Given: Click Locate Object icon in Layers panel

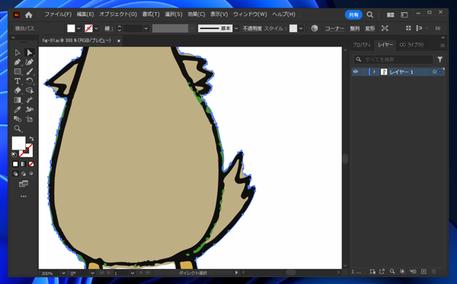Looking at the screenshot, I should point(392,272).
